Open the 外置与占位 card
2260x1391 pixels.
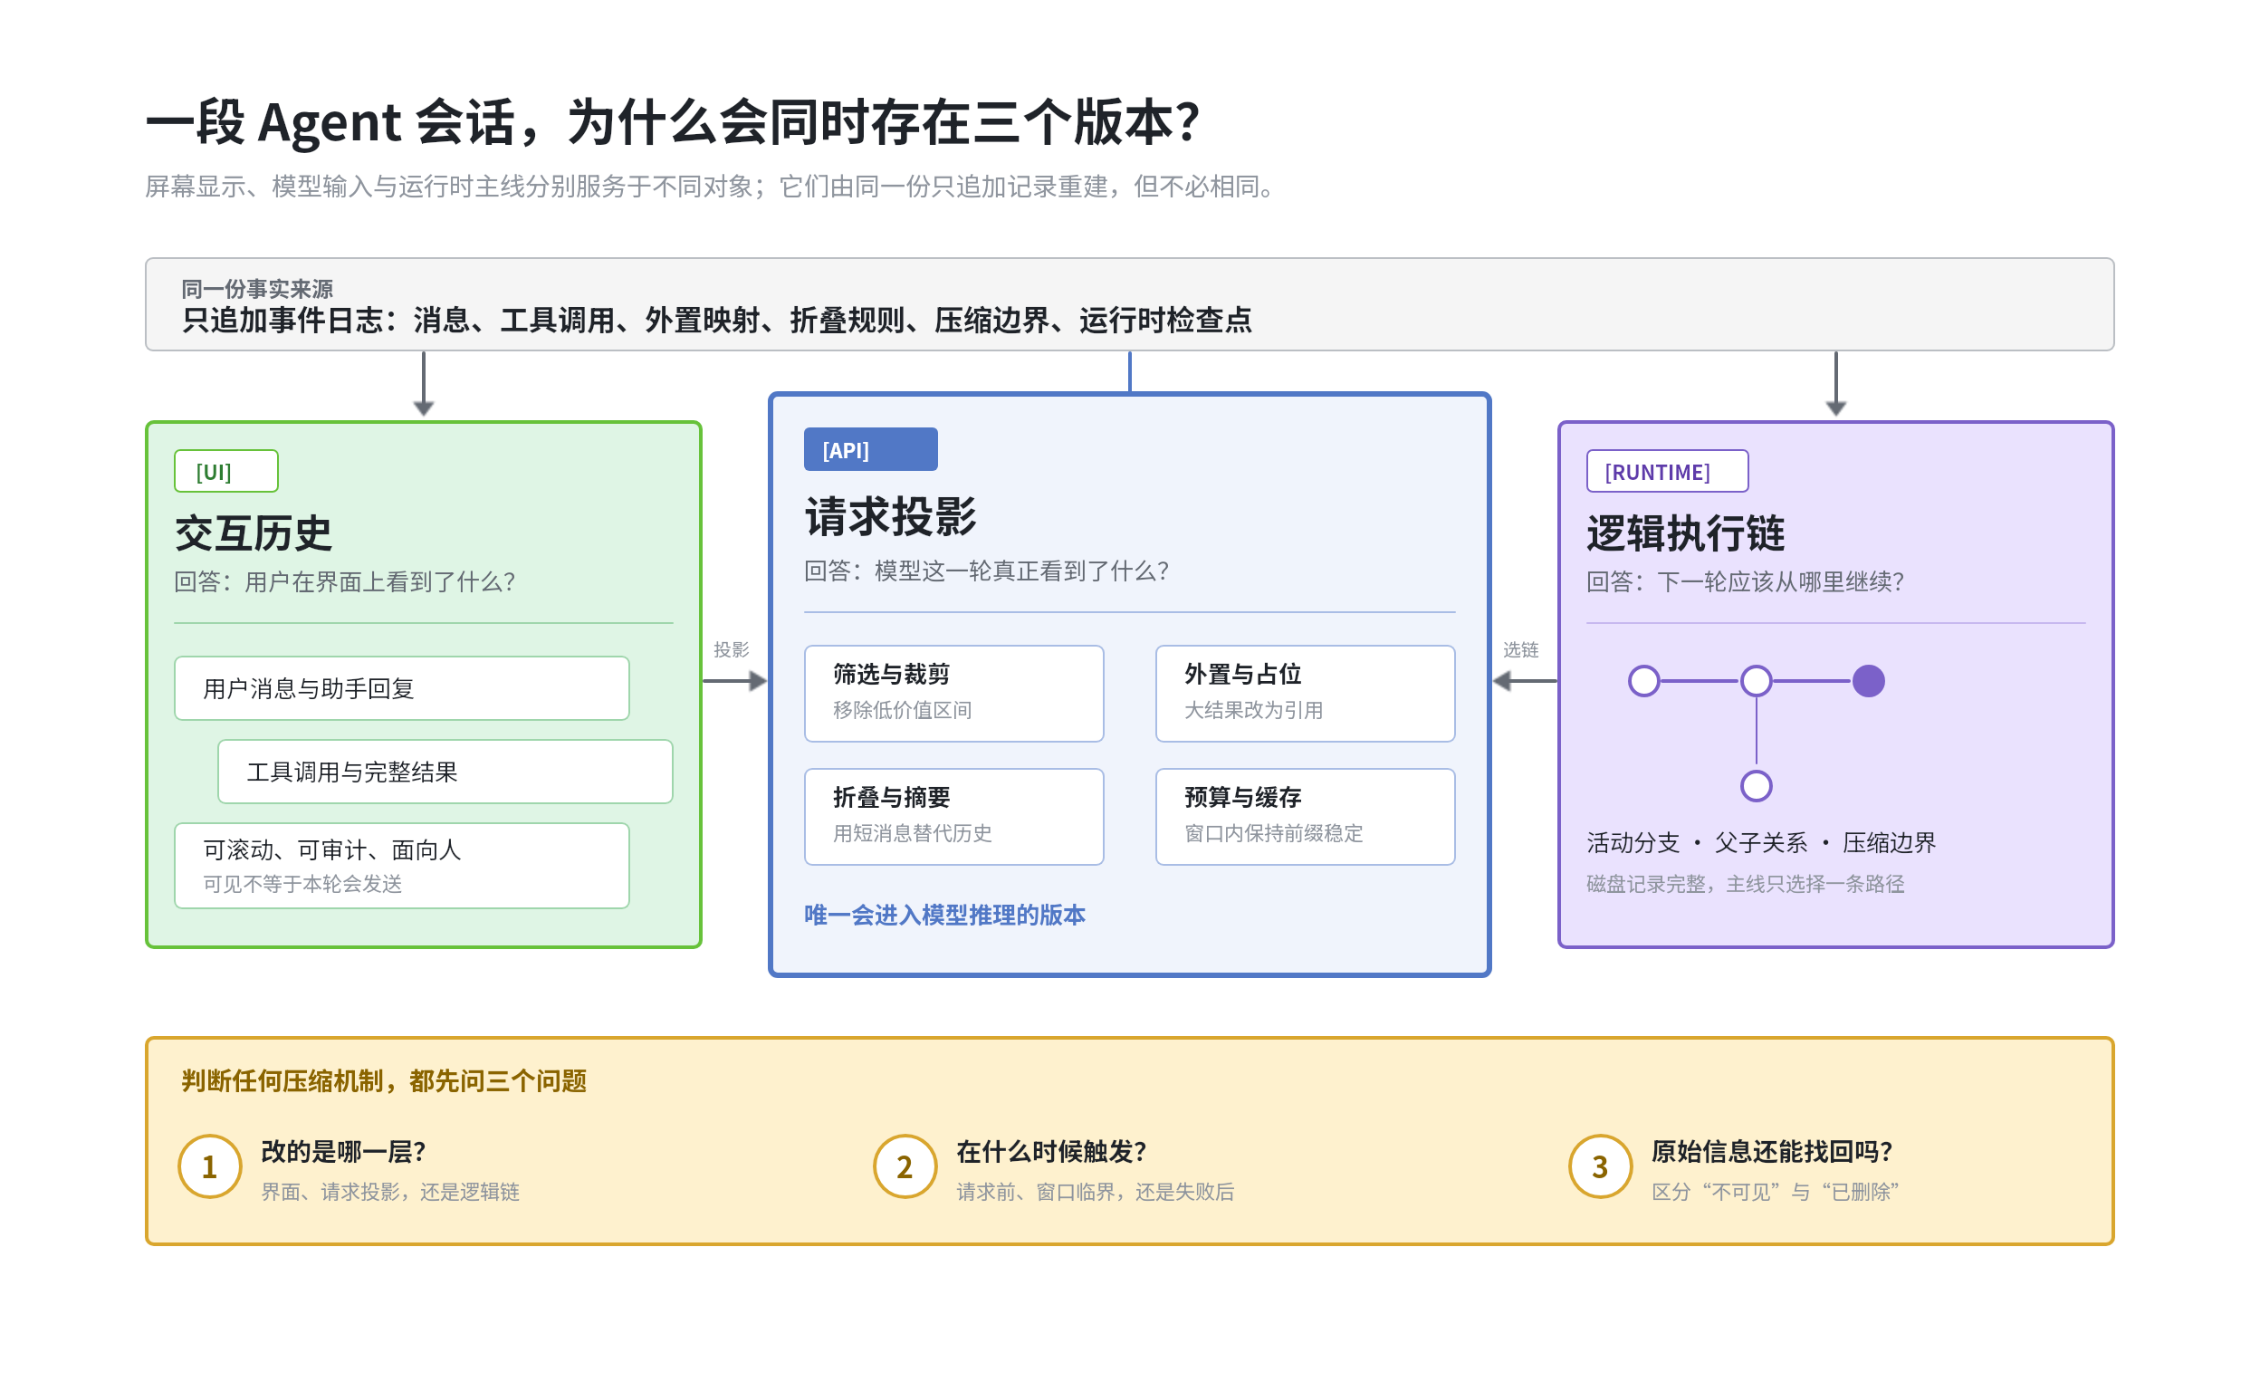point(1306,693)
